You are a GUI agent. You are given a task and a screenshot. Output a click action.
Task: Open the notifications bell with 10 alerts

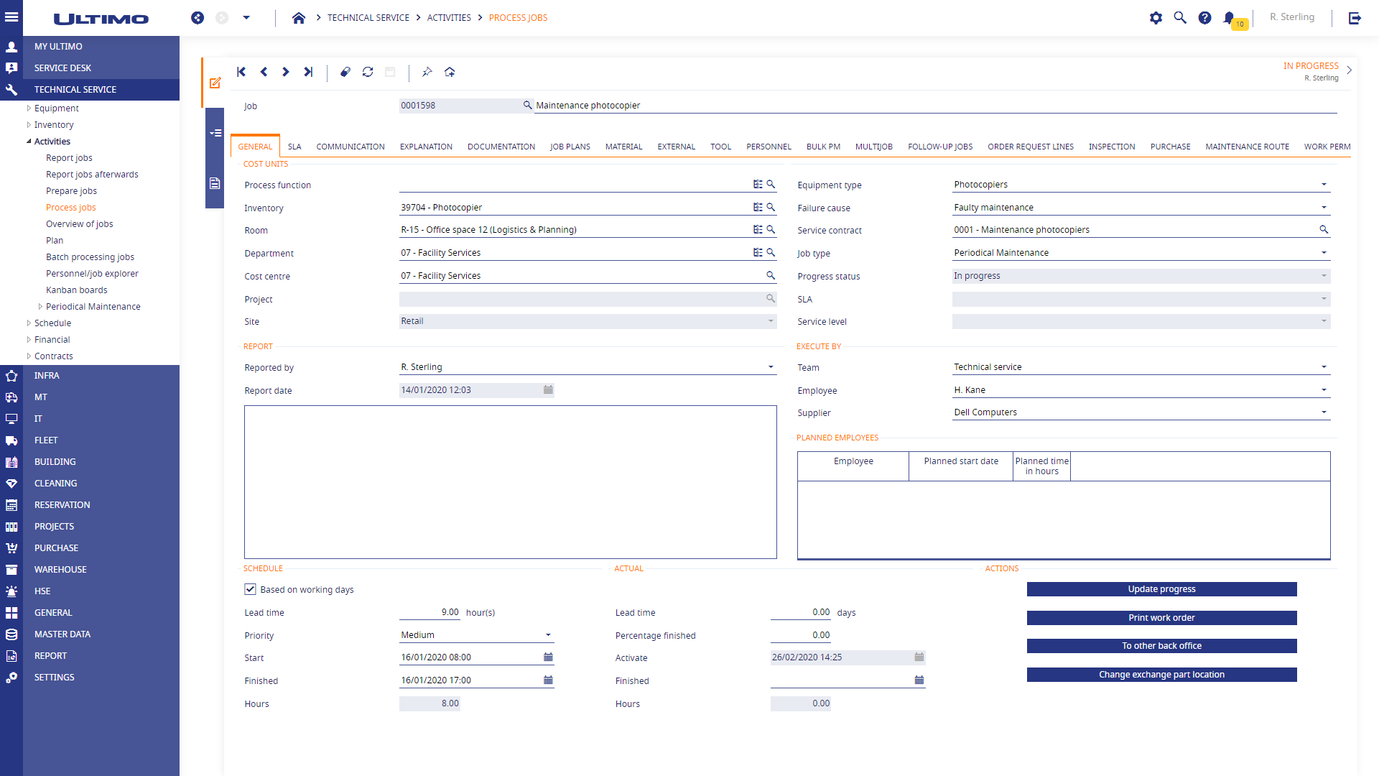(x=1229, y=17)
